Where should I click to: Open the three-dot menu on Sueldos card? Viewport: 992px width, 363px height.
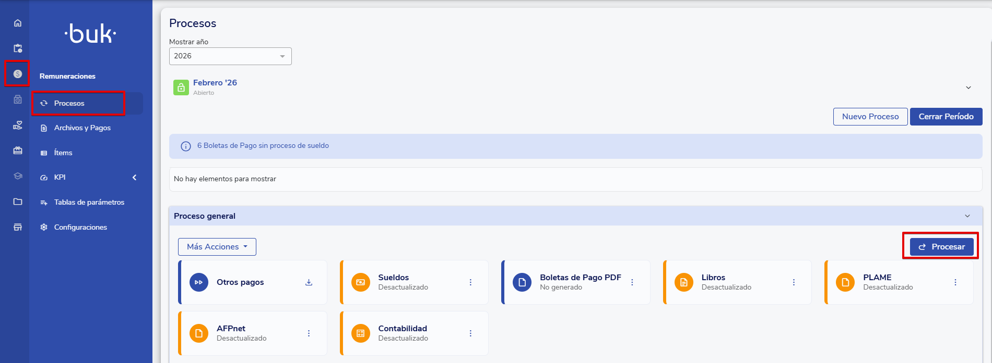pyautogui.click(x=470, y=282)
